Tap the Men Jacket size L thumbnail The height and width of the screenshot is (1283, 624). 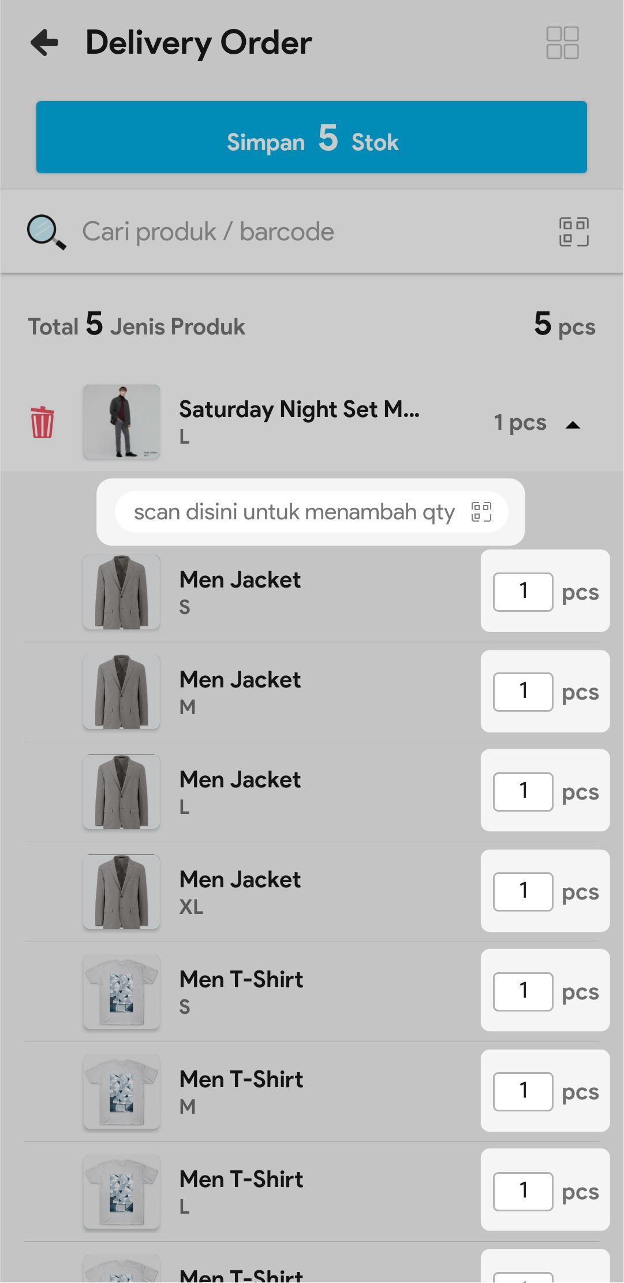point(122,792)
